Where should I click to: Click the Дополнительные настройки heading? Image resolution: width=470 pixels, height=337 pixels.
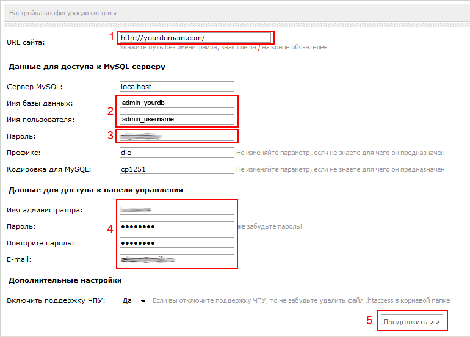tap(64, 280)
